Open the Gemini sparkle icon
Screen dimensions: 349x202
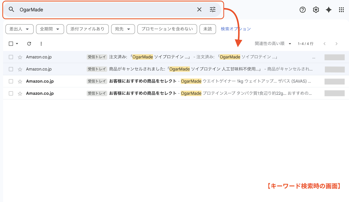click(329, 10)
